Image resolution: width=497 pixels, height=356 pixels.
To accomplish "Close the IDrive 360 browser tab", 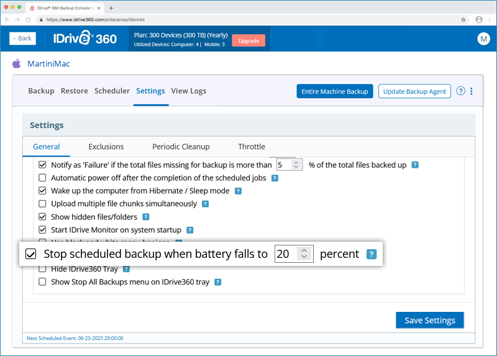I will tap(99, 8).
